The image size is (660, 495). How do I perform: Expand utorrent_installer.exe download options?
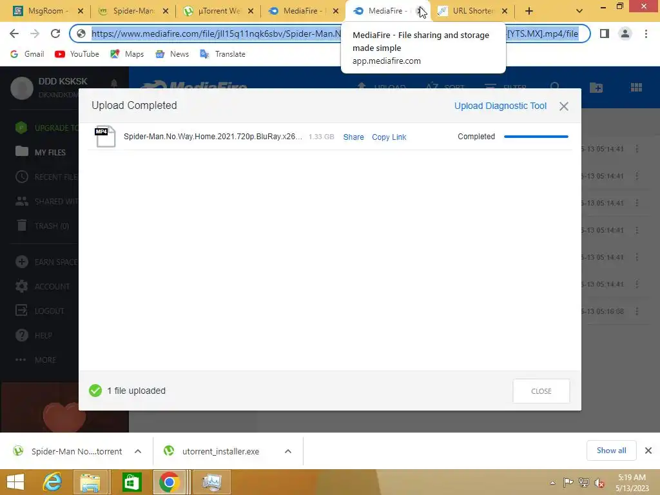pos(288,451)
